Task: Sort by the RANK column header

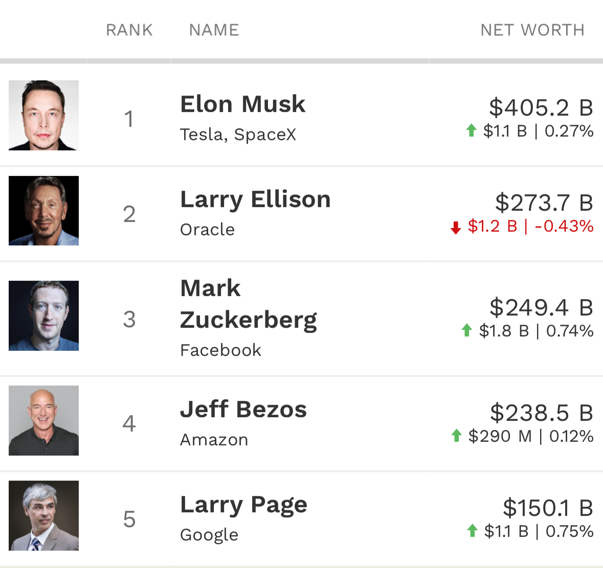Action: click(x=129, y=30)
